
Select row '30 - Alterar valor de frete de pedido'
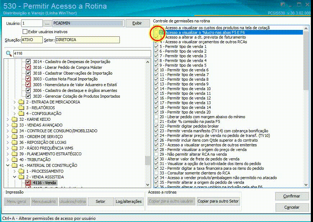[228, 159]
